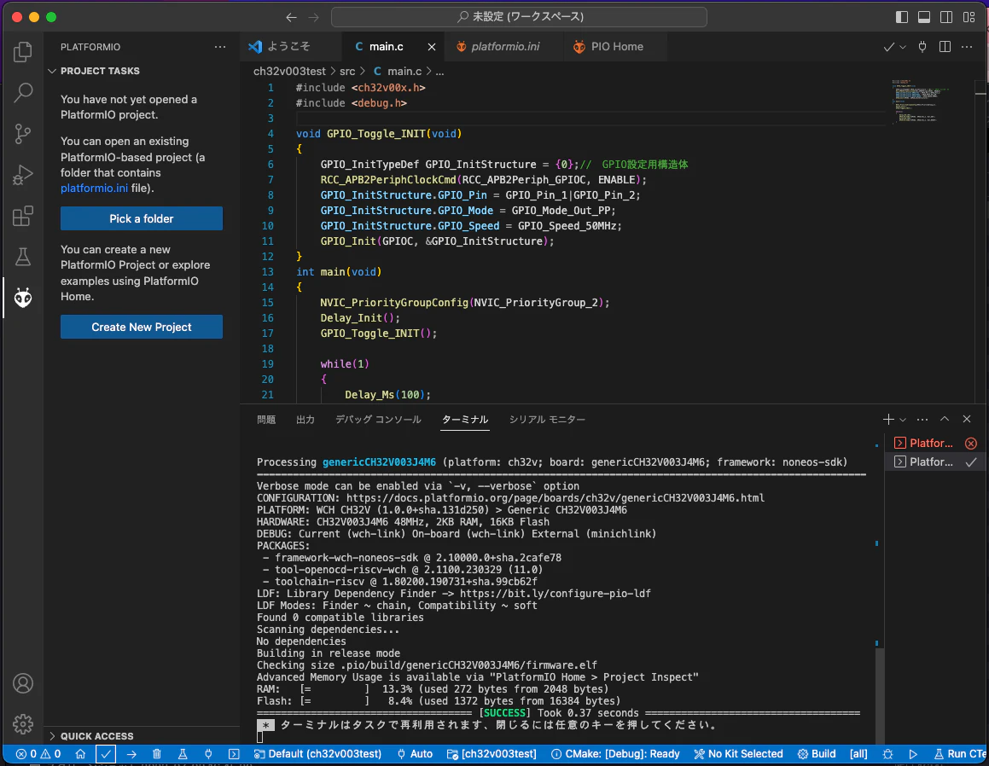989x766 pixels.
Task: Open the platformio.ini link in sidebar
Action: click(x=94, y=188)
